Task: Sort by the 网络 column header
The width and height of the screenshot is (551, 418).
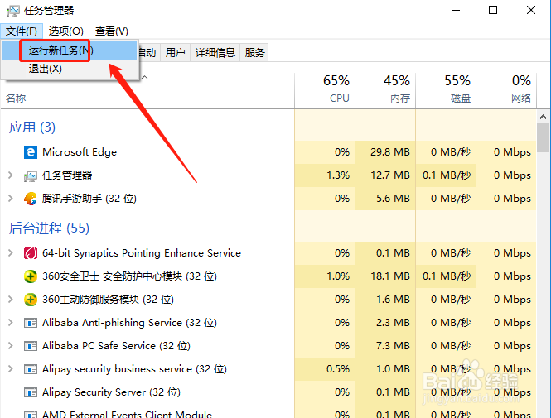Action: point(506,89)
